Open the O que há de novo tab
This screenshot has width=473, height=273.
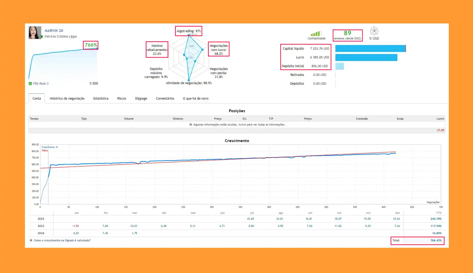coord(196,99)
